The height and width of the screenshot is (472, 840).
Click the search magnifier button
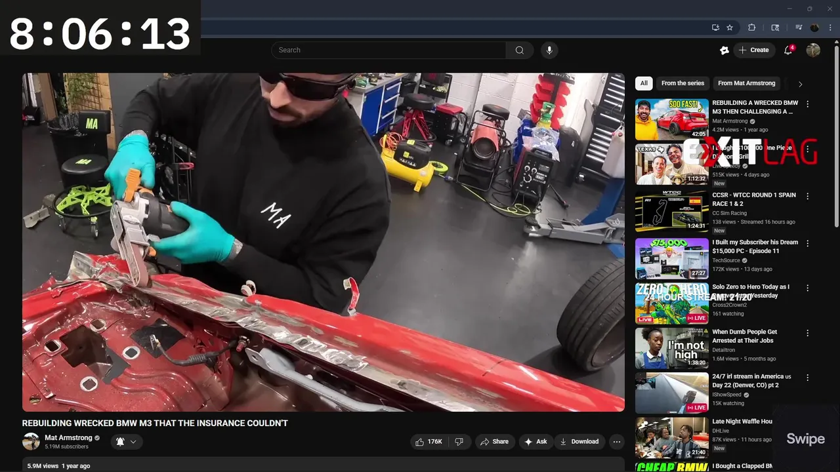[520, 50]
